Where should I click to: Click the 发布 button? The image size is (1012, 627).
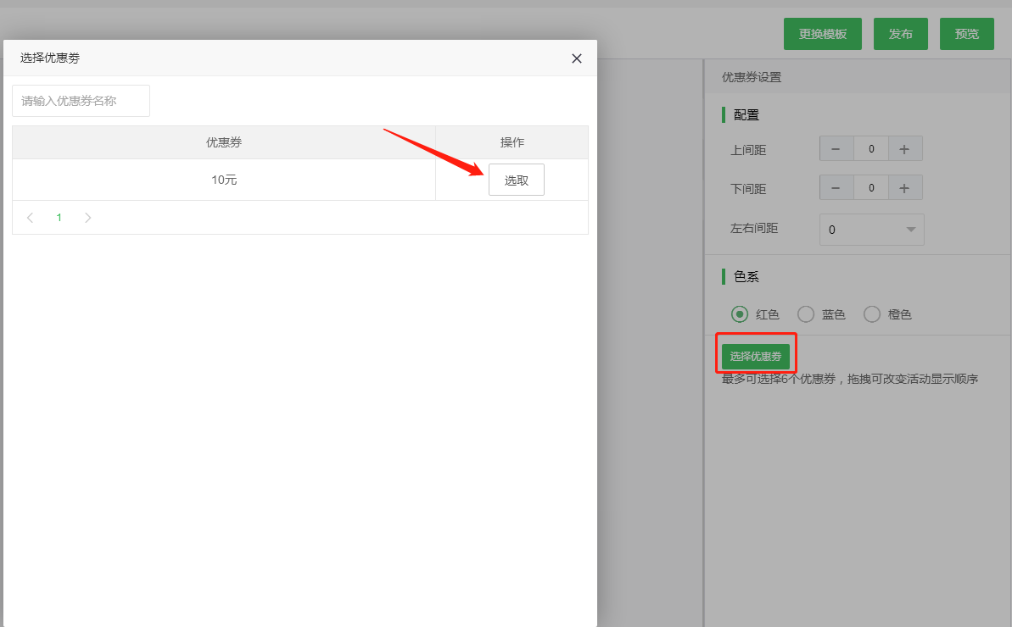coord(900,34)
